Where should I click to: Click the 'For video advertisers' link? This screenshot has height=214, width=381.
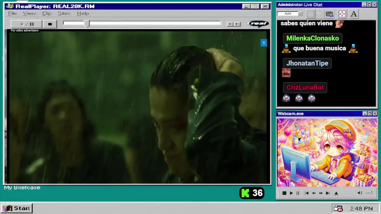(x=25, y=30)
